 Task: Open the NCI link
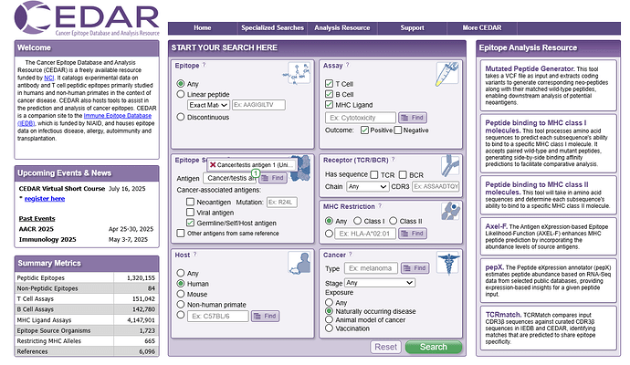click(x=49, y=78)
